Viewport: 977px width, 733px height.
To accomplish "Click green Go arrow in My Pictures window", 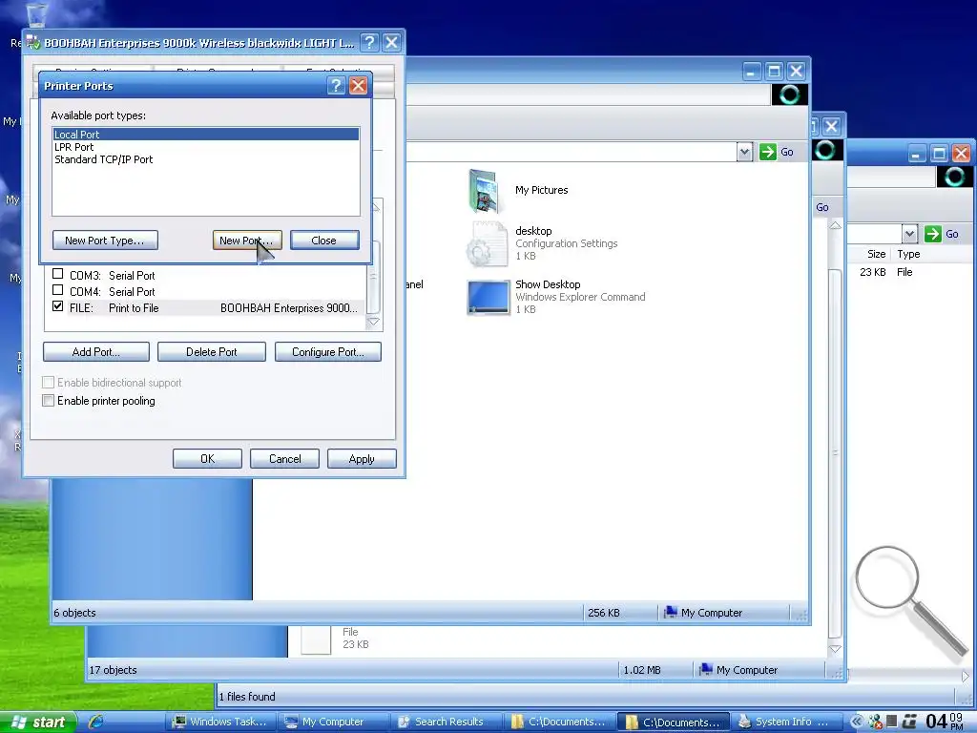I will coord(768,152).
